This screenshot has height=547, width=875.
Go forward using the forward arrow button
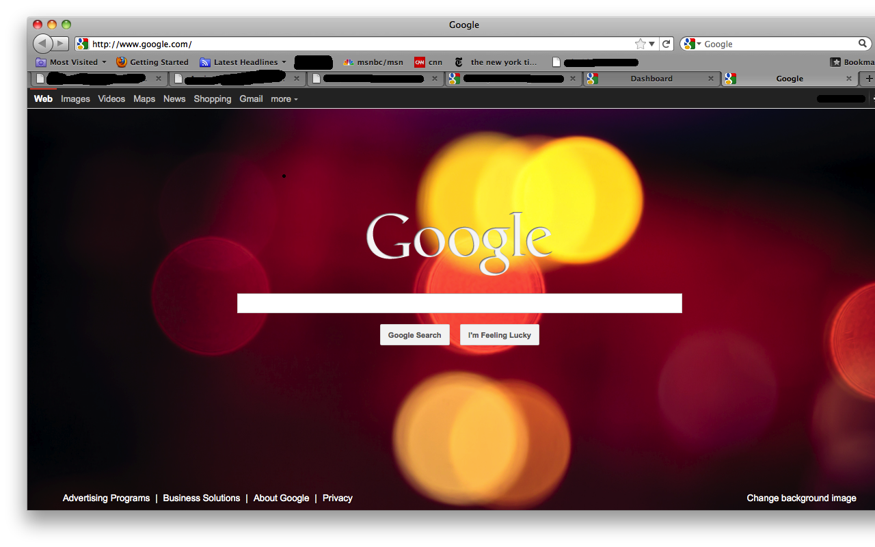(x=61, y=44)
